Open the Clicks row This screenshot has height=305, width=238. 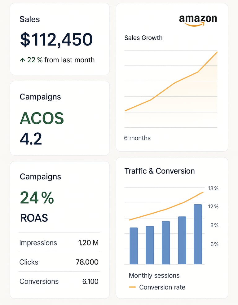point(59,262)
